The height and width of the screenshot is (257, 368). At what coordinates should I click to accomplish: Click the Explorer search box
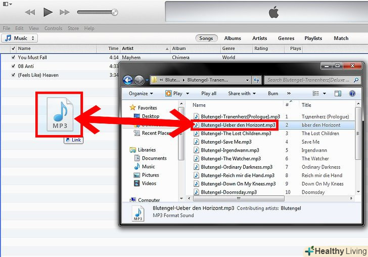312,80
